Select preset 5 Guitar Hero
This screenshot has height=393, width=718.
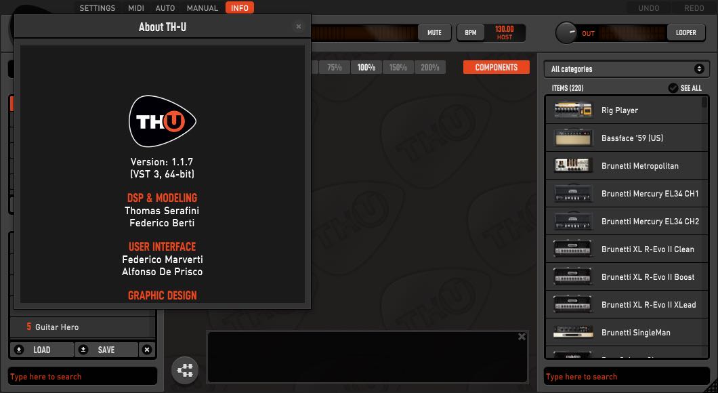point(83,327)
